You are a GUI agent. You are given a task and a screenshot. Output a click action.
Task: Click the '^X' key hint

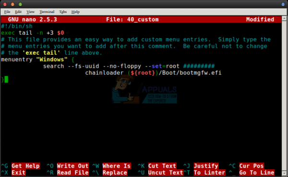[x=5, y=173]
